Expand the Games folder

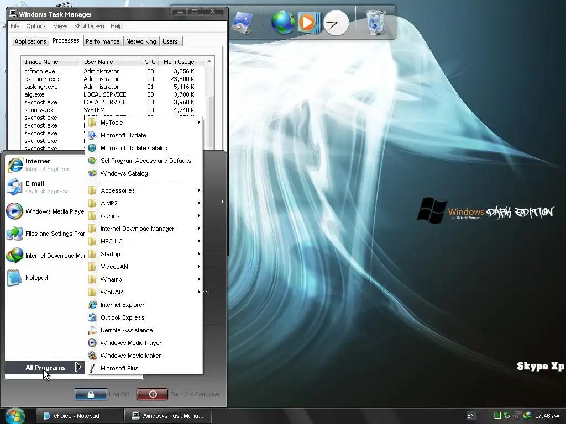click(x=144, y=216)
